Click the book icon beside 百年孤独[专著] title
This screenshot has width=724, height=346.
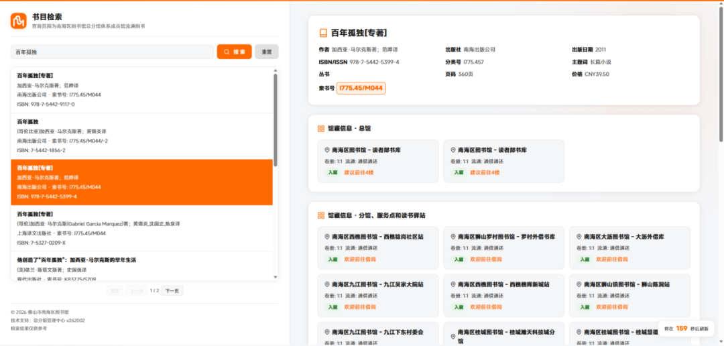323,34
